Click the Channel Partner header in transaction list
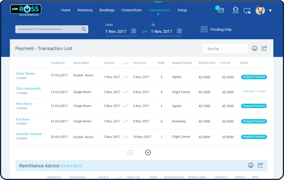The image size is (284, 180). click(182, 63)
